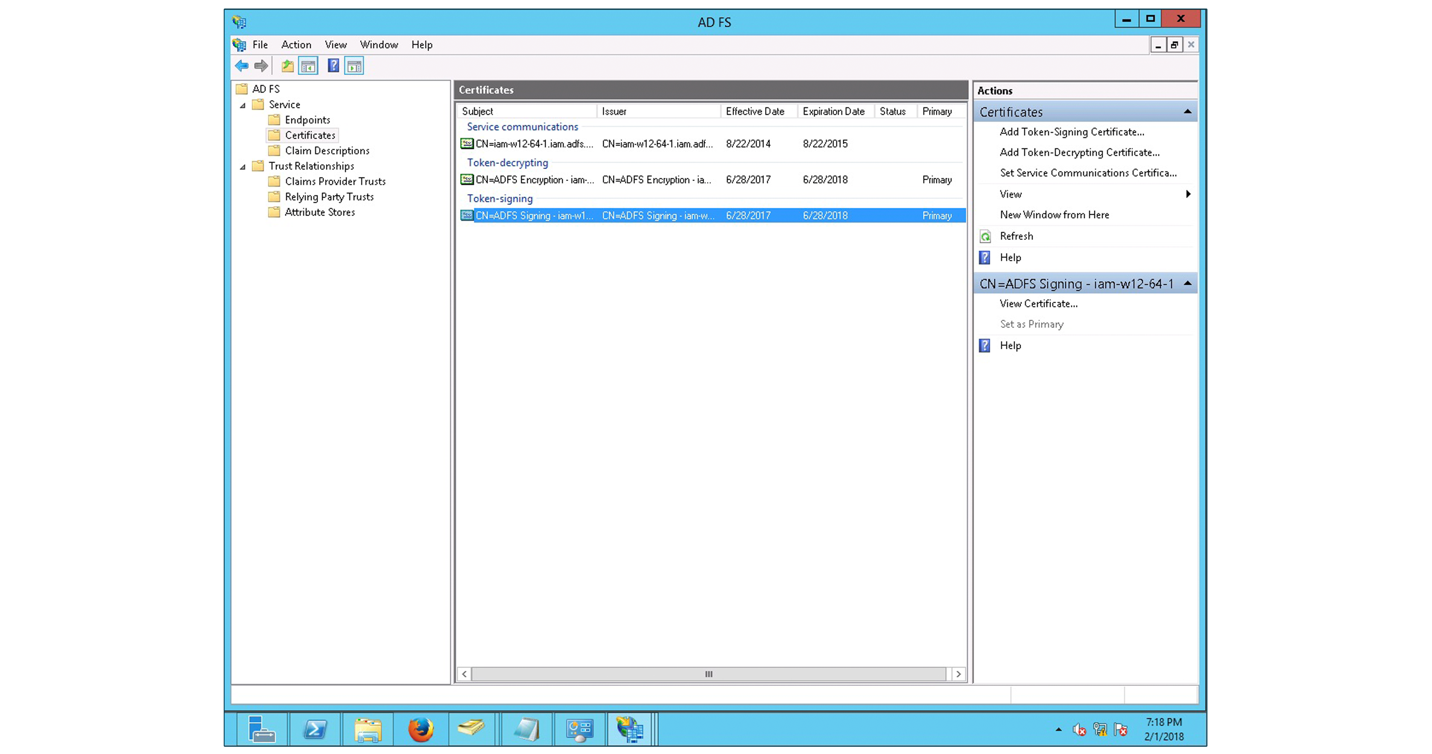Collapse the Certificates actions section
The height and width of the screenshot is (754, 1432).
pyautogui.click(x=1187, y=112)
